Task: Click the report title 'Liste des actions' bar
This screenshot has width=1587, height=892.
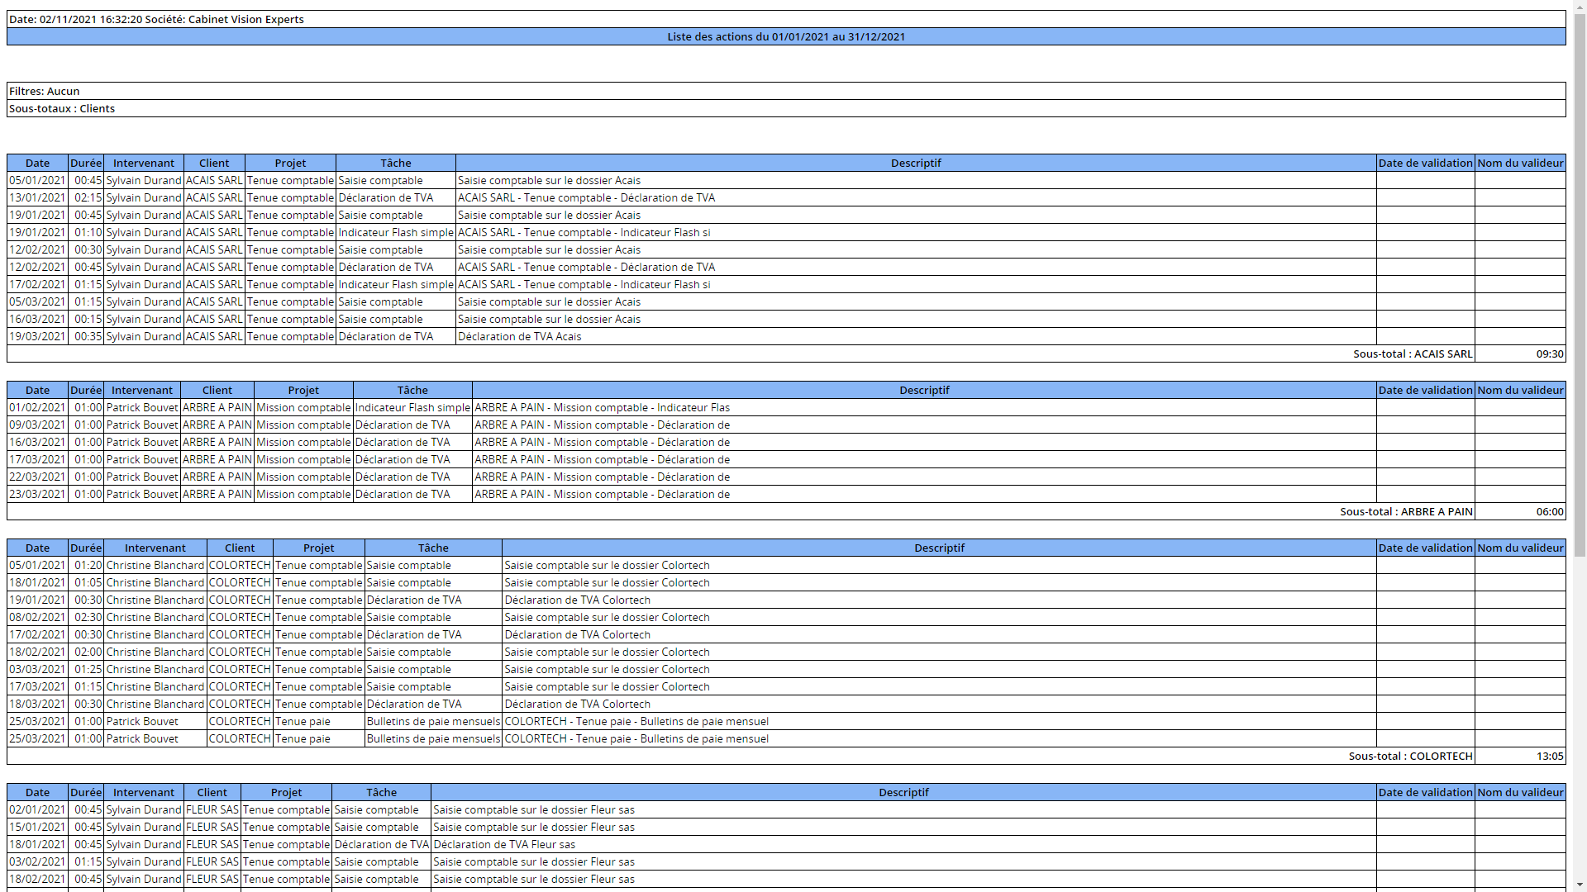Action: [785, 36]
